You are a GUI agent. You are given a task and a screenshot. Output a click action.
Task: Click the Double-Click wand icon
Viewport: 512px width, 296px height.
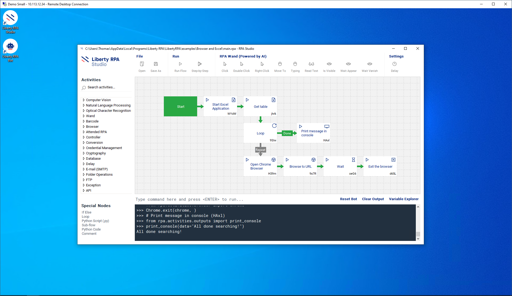(242, 64)
